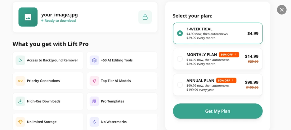Click the your_image.jpg file name
291x130 pixels.
59,15
